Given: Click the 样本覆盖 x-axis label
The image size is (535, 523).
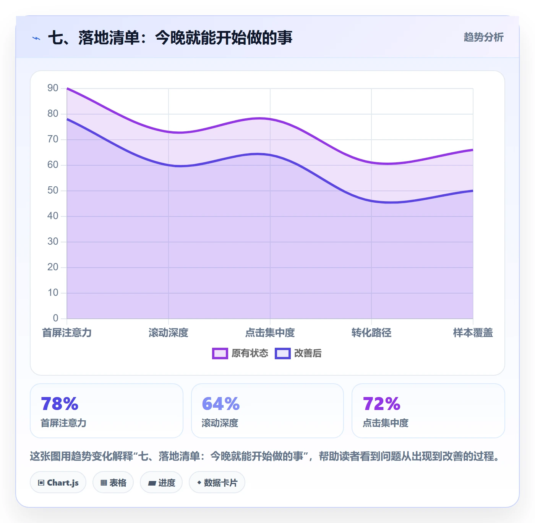Looking at the screenshot, I should 473,333.
